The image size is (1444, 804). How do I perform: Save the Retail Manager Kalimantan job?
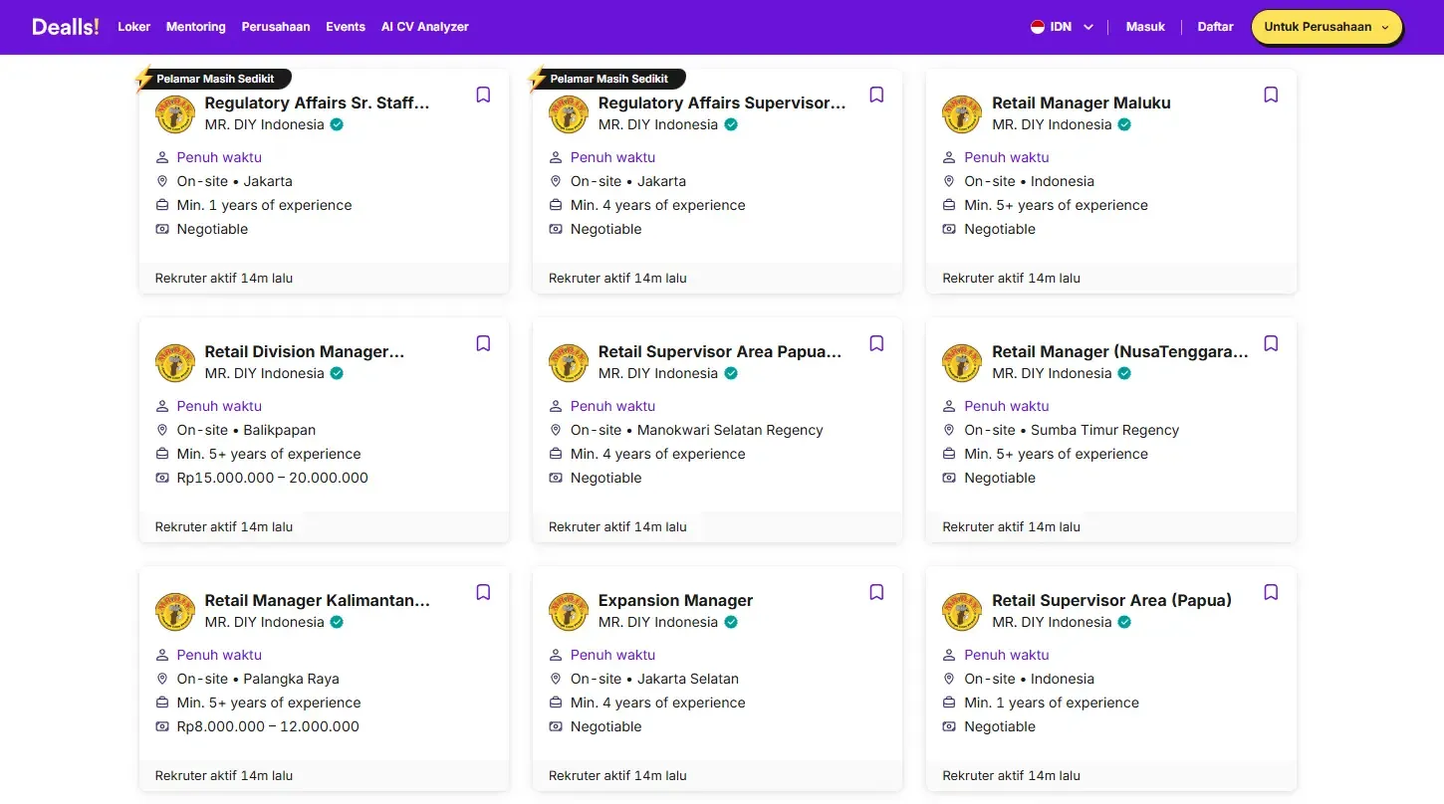click(x=483, y=592)
